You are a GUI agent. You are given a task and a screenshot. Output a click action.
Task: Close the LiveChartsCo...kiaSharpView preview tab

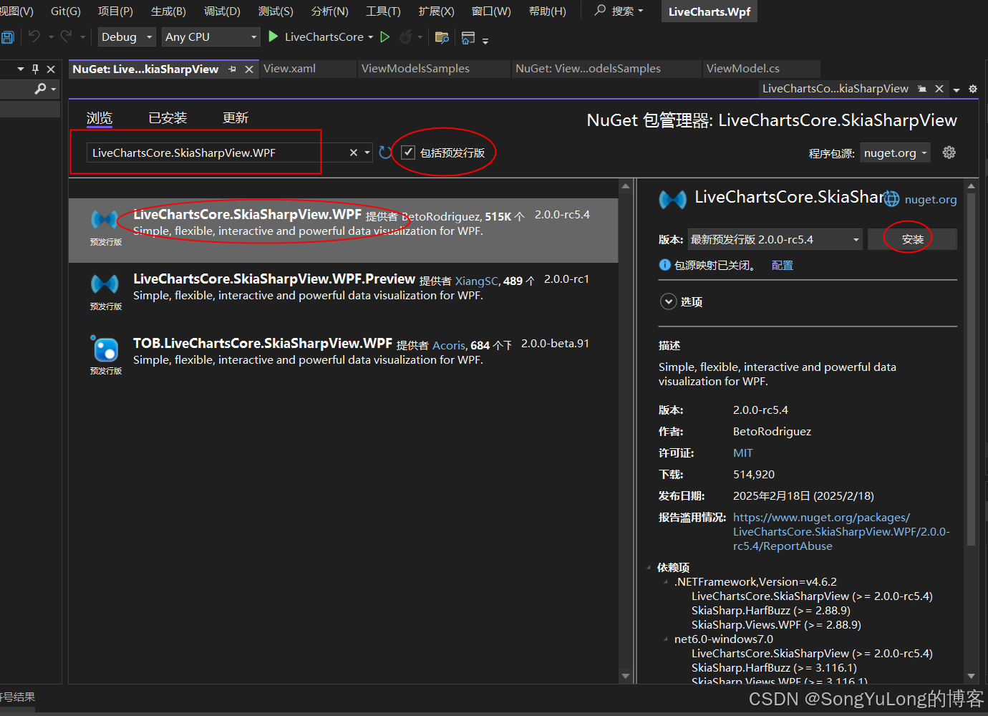[939, 89]
